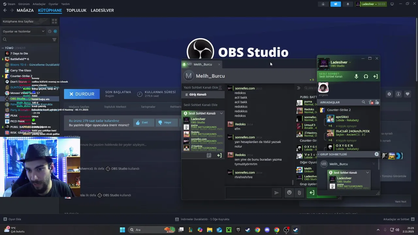Close the Melih_Burcu chat tab

[x=219, y=64]
